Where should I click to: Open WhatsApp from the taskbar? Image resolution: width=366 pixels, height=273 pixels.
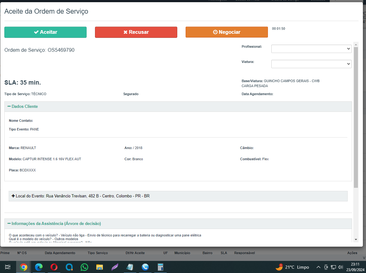pyautogui.click(x=84, y=267)
